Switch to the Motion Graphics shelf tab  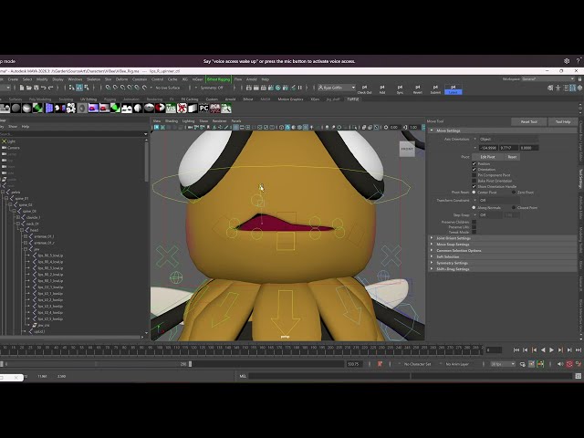click(290, 99)
